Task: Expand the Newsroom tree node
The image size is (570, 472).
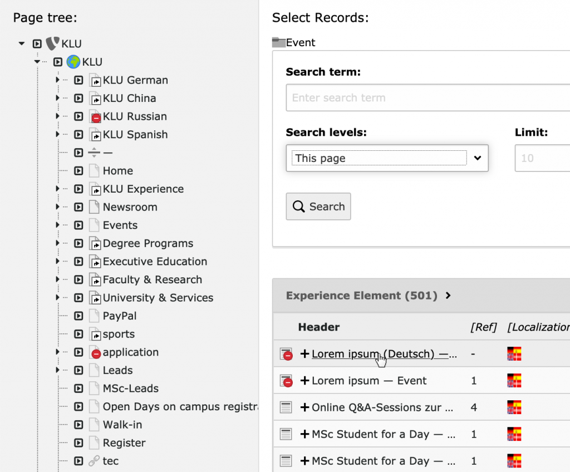Action: [x=57, y=207]
